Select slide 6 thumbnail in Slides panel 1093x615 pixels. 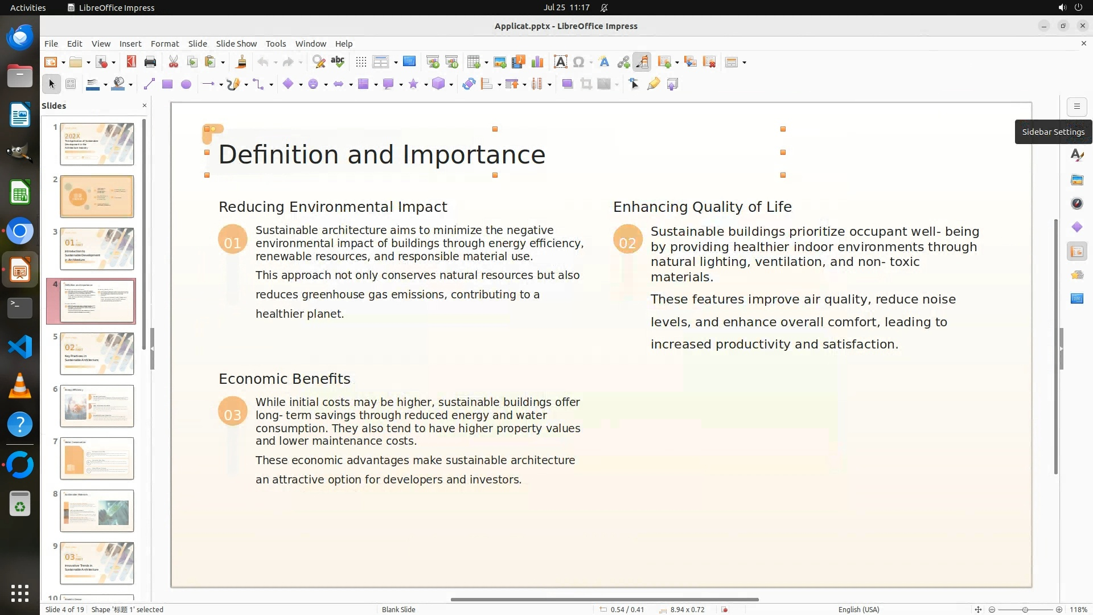point(97,406)
